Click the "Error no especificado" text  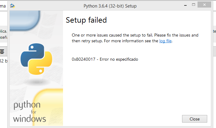pyautogui.click(x=119, y=59)
